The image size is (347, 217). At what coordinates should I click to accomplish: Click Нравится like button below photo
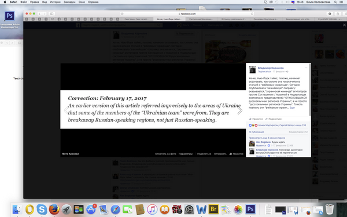[237, 154]
